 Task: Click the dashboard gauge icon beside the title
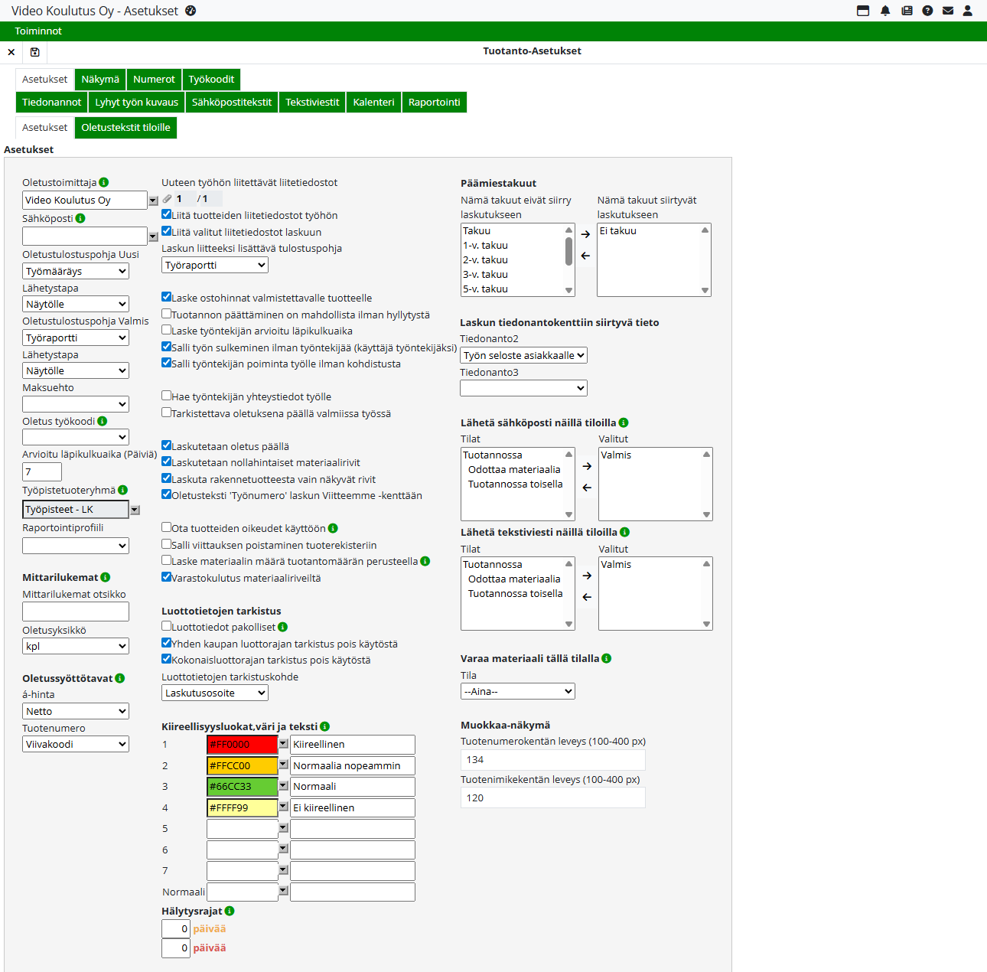[x=191, y=11]
